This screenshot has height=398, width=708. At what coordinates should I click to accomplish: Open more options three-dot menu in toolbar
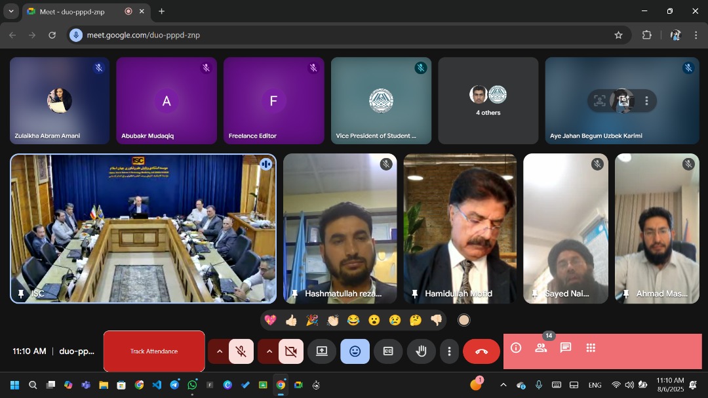[449, 351]
